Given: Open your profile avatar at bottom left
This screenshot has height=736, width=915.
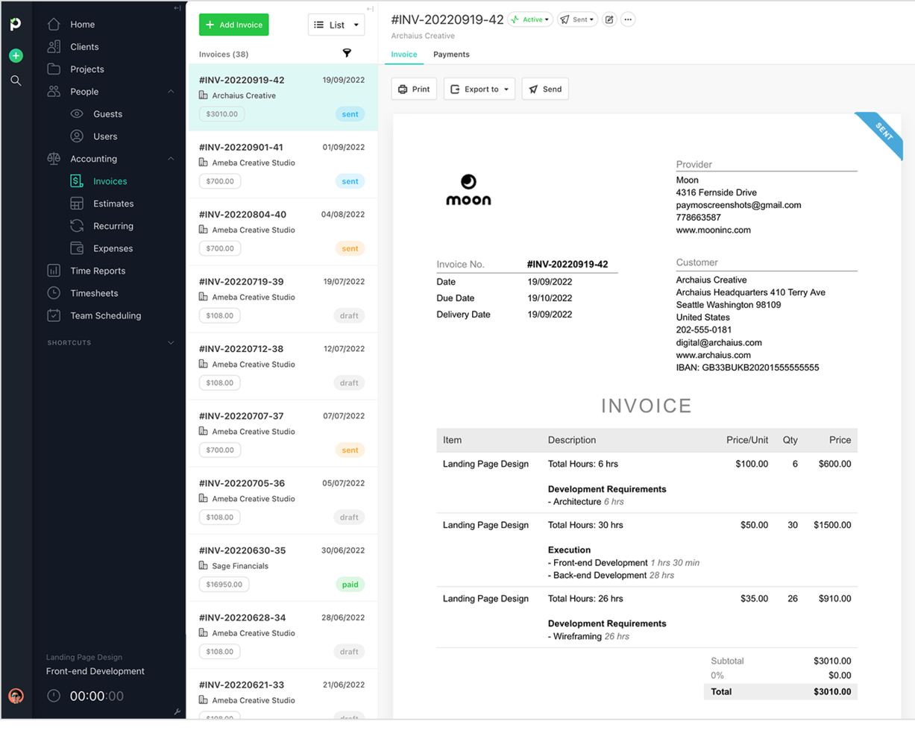Looking at the screenshot, I should pos(16,696).
